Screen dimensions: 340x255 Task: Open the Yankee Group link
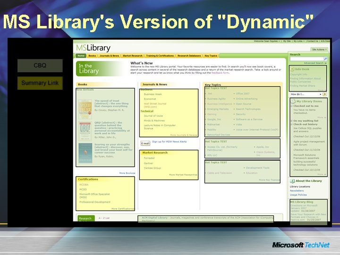pos(152,168)
